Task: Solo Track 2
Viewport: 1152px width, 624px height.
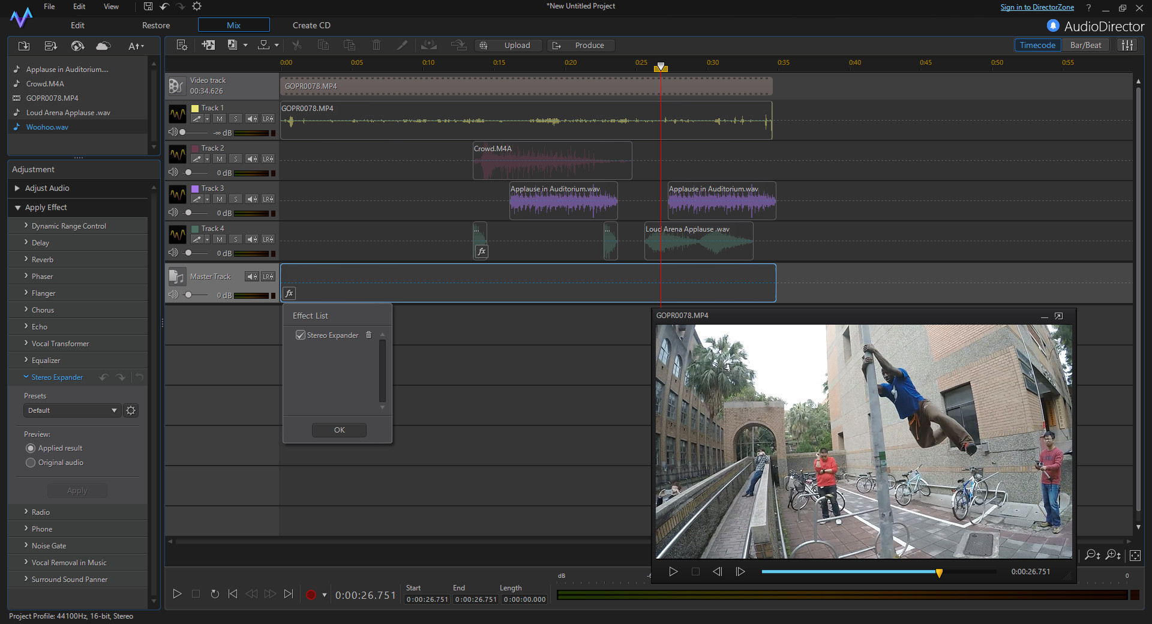Action: click(x=236, y=159)
